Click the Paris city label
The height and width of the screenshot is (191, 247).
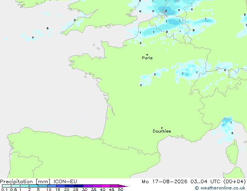click(147, 58)
